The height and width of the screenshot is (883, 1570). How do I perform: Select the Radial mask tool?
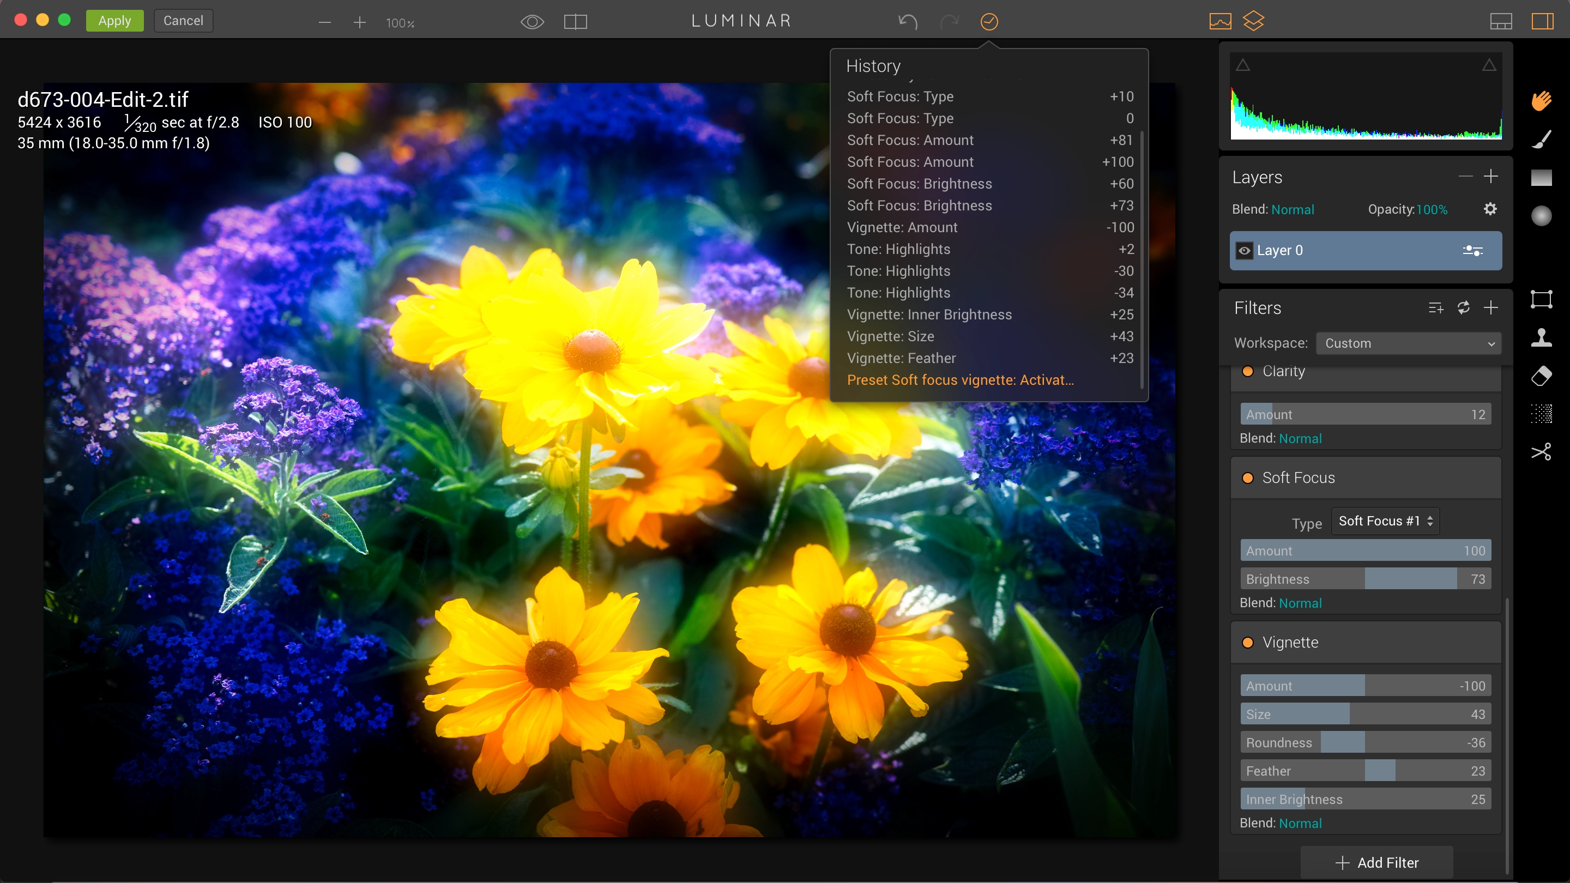[x=1541, y=216]
